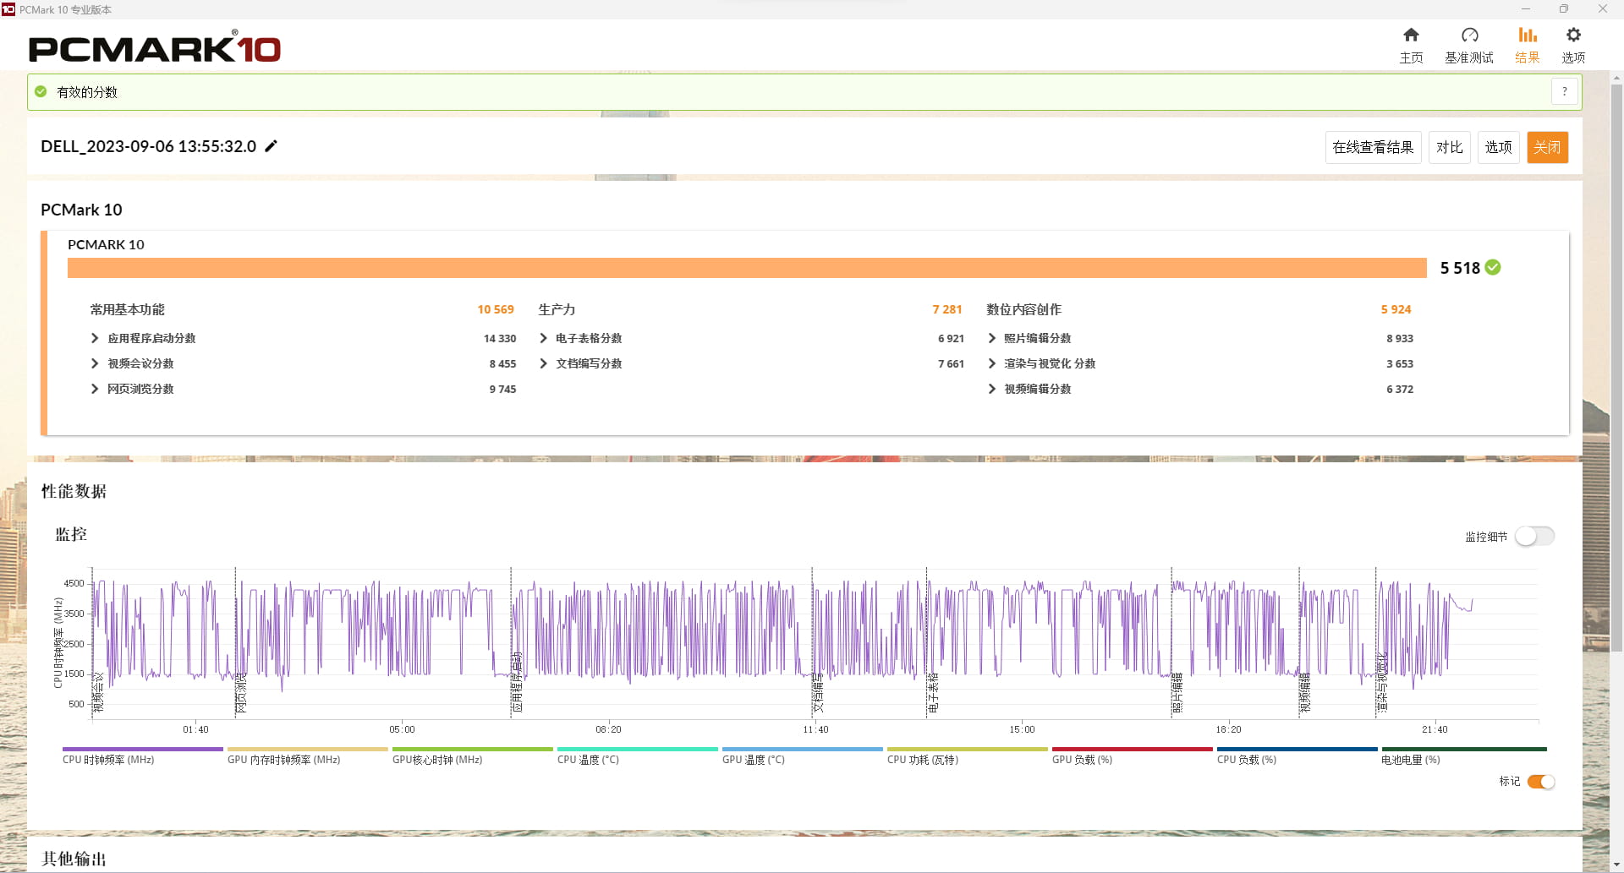
Task: Click the 8 933 photo editing score
Action: (1400, 338)
